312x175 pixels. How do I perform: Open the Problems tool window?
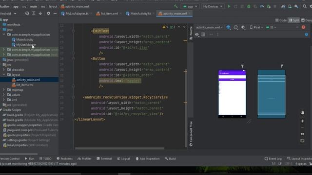64,158
